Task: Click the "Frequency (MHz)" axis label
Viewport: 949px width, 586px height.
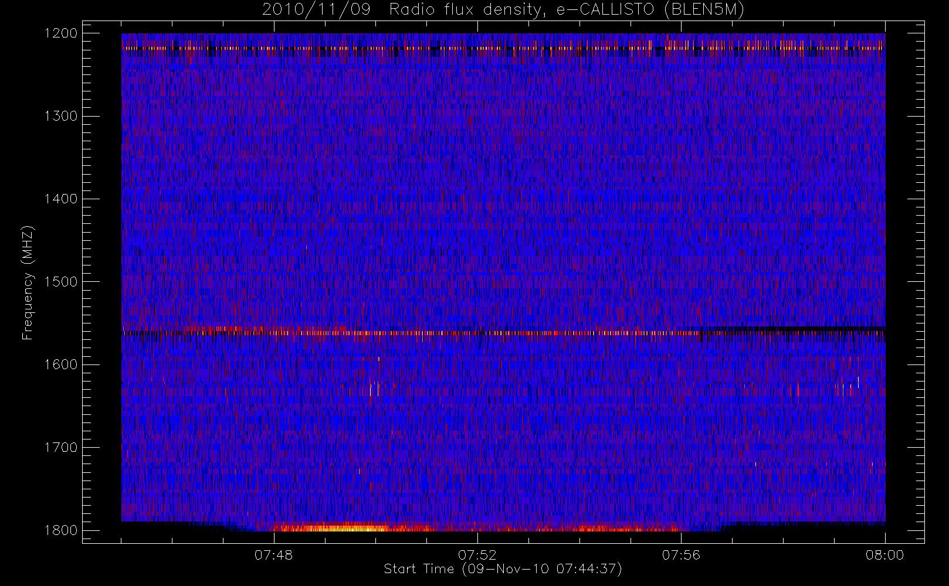Action: 27,282
